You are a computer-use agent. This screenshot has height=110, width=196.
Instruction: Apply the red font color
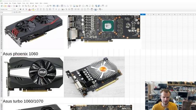click(29, 9)
